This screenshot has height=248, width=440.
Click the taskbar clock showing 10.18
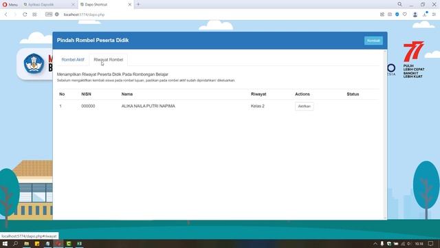(x=419, y=244)
